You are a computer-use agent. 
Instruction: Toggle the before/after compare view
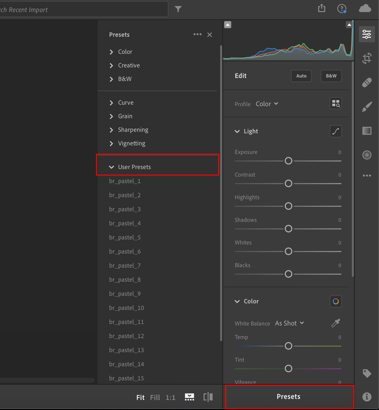[x=208, y=397]
